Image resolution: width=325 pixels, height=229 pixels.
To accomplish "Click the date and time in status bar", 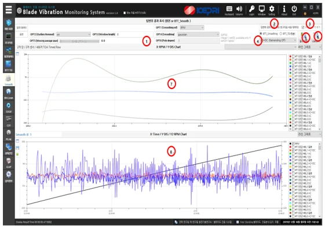I will point(301,222).
